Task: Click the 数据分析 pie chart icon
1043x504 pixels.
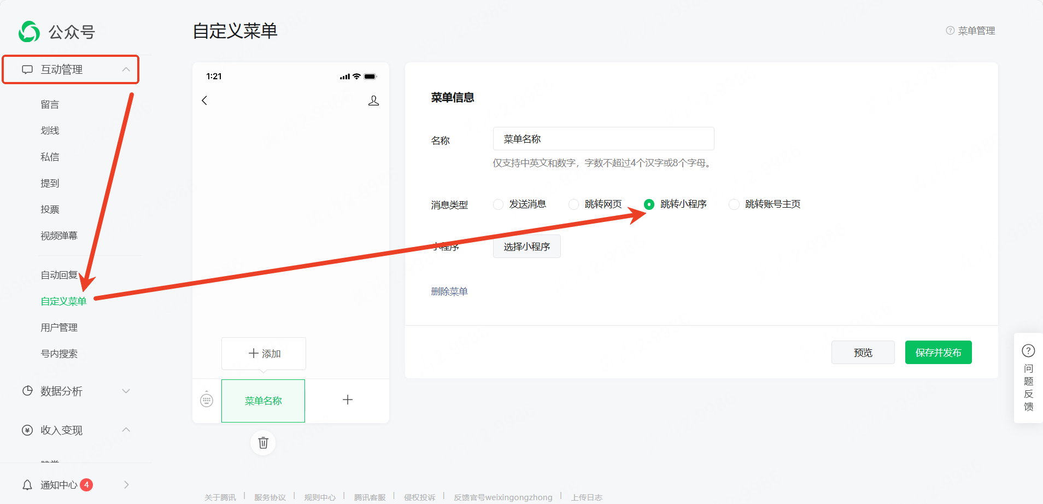Action: click(x=27, y=391)
